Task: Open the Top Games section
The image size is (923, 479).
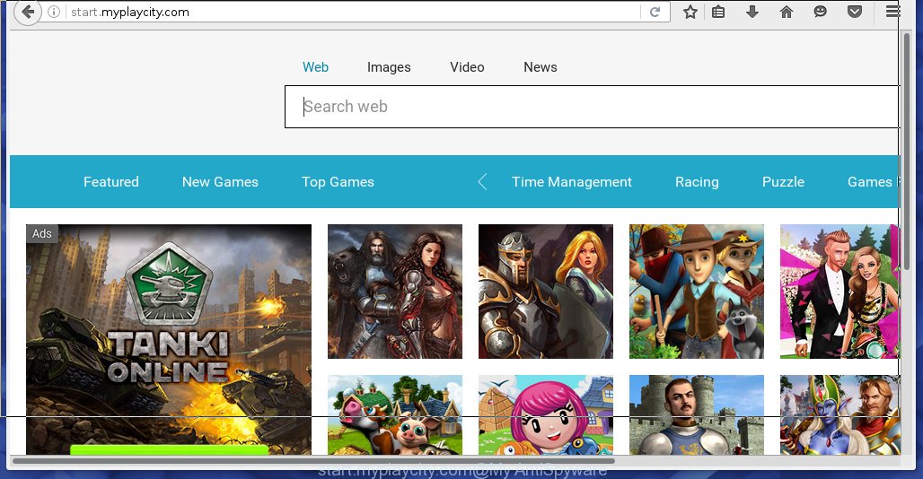Action: 338,181
